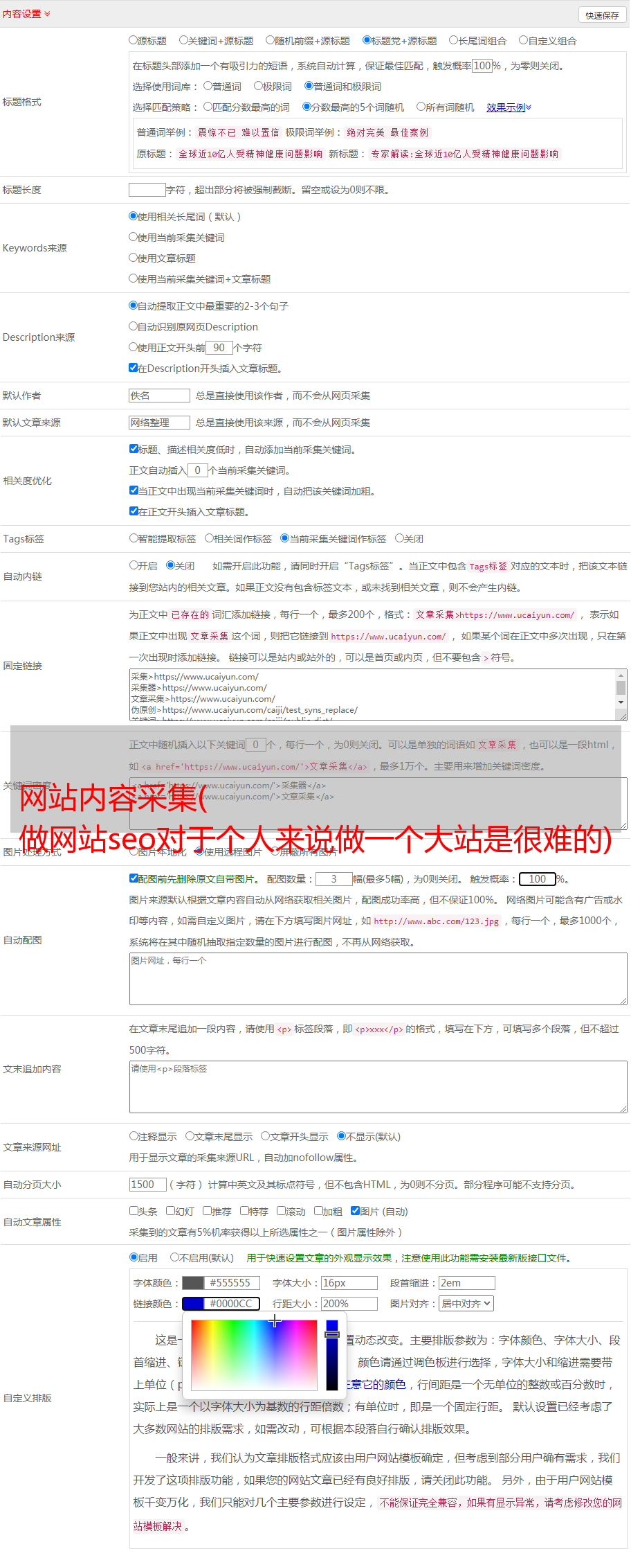Select 相关词作标签 Tags option
Image resolution: width=631 pixels, height=1558 pixels.
click(210, 538)
